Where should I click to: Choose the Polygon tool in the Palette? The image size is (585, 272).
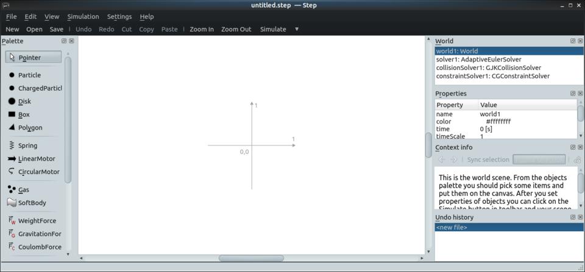click(x=26, y=128)
